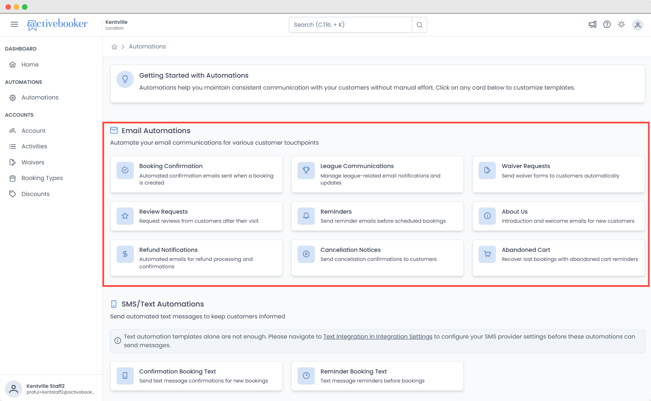The width and height of the screenshot is (651, 401).
Task: Click the Email Automations envelope icon
Action: click(114, 130)
